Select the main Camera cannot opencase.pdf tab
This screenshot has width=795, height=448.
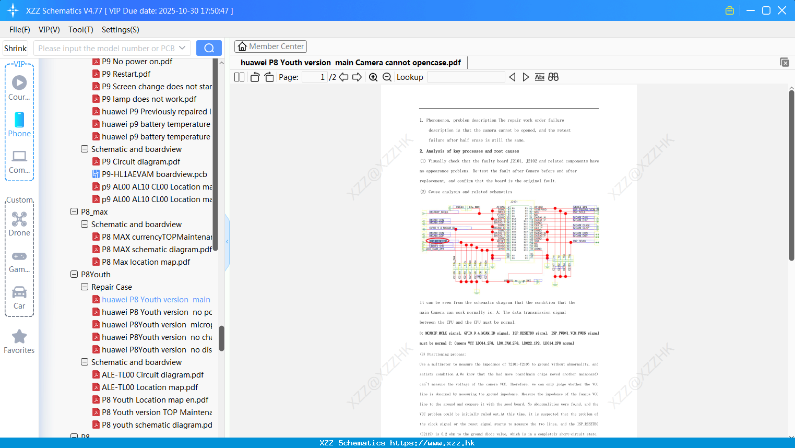351,63
